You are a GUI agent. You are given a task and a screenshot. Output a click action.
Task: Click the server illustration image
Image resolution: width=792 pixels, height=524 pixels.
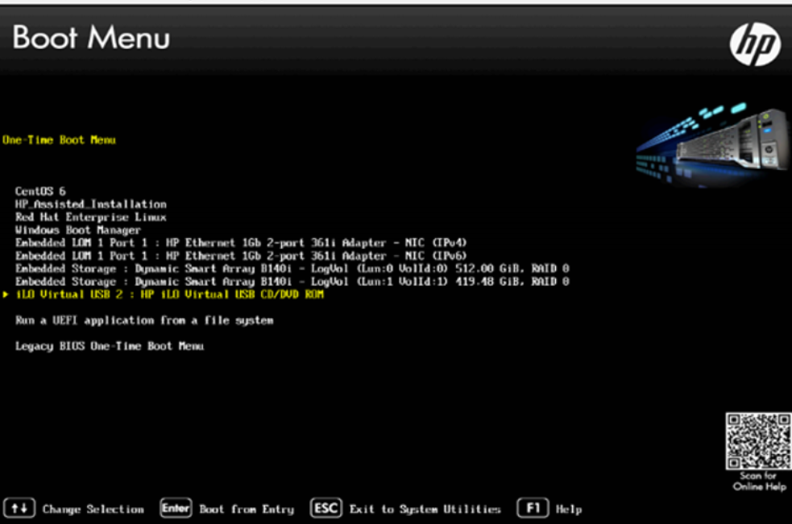pyautogui.click(x=713, y=144)
